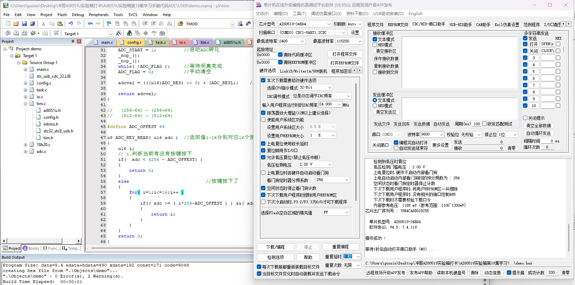The width and height of the screenshot is (575, 285).
Task: Open the USB-HID助手 tab
Action: [x=461, y=25]
